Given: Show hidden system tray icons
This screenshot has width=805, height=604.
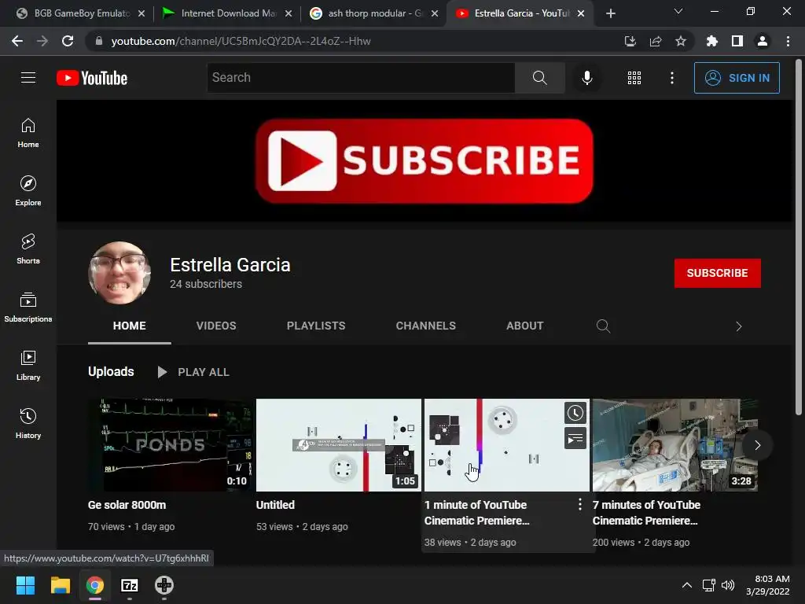Looking at the screenshot, I should coord(686,585).
